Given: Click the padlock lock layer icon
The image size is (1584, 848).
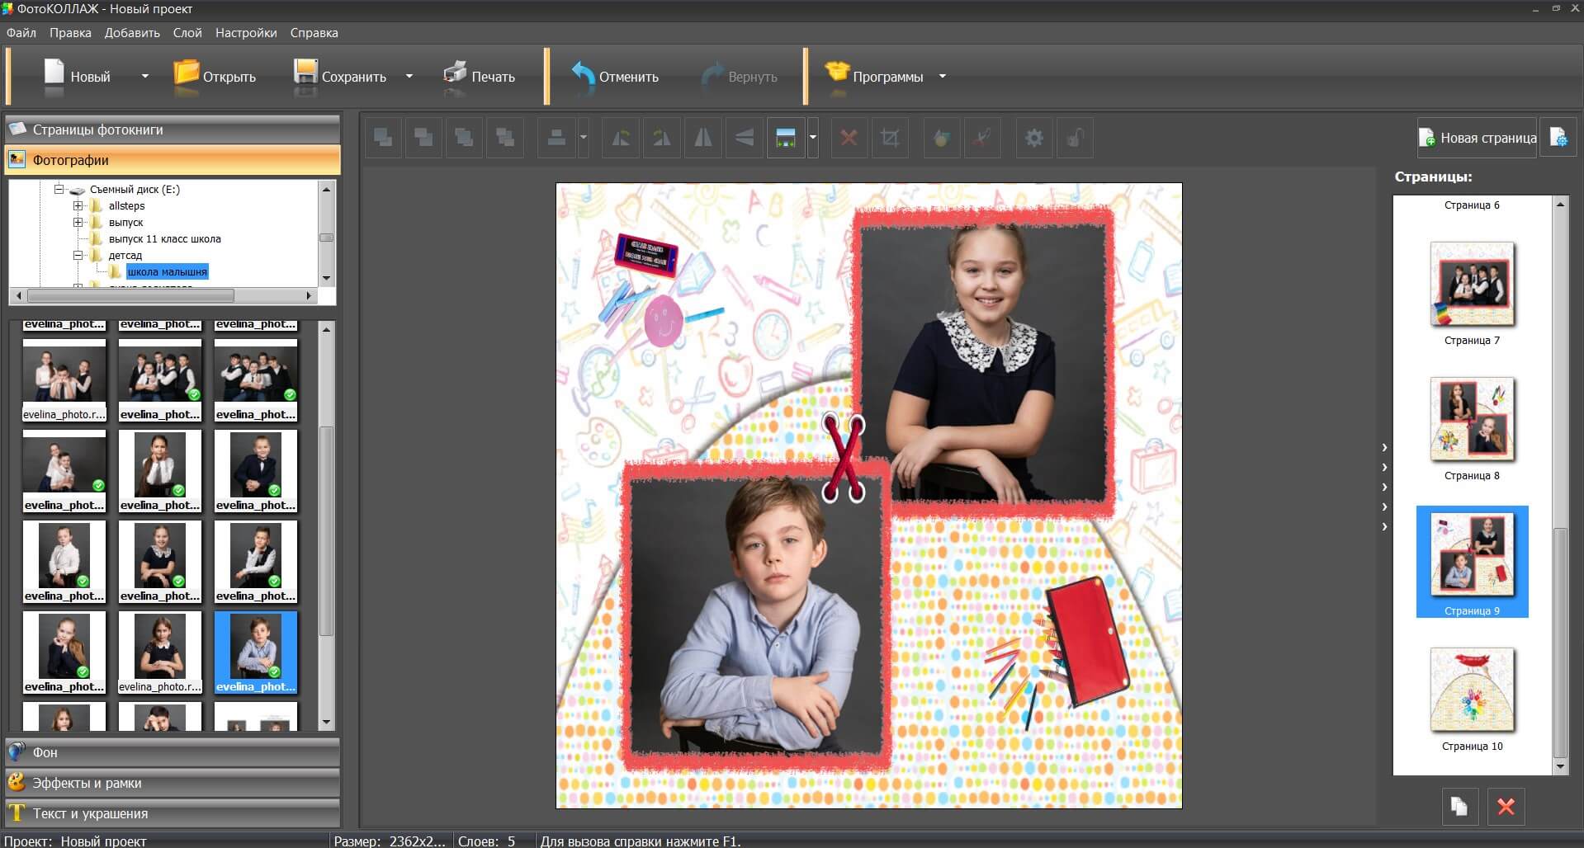Looking at the screenshot, I should pyautogui.click(x=1075, y=138).
